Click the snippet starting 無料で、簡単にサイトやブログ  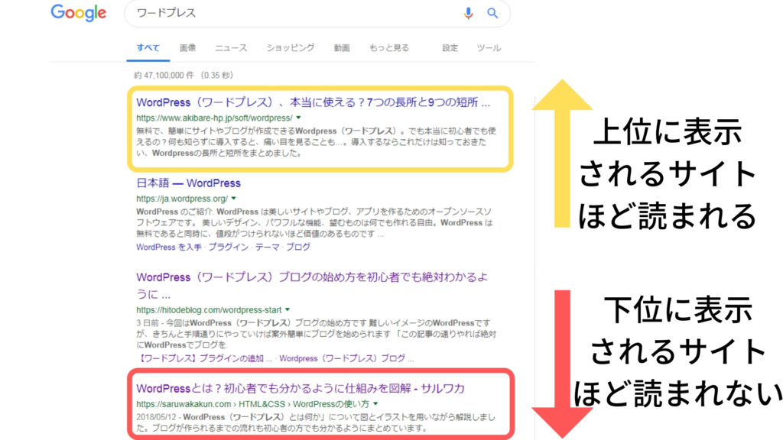pos(316,142)
